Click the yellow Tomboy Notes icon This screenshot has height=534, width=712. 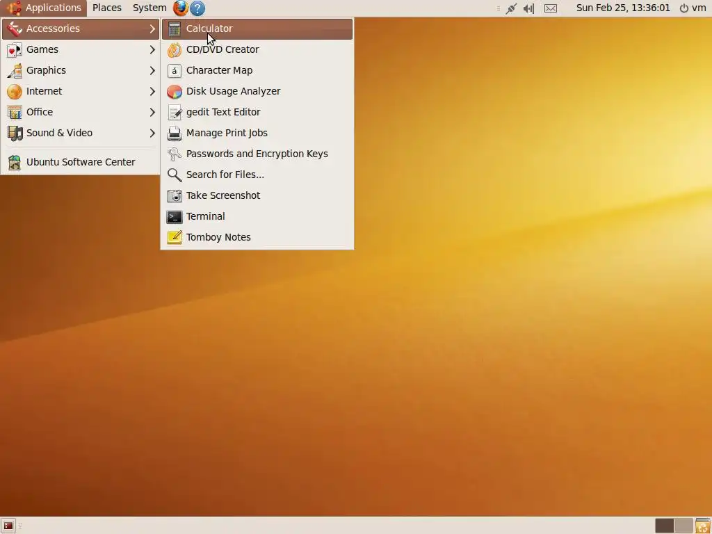(x=175, y=238)
